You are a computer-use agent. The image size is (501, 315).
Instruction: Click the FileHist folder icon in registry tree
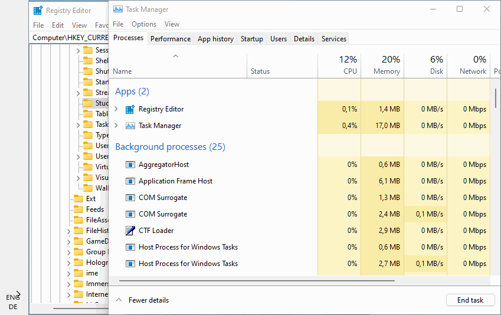(x=78, y=231)
